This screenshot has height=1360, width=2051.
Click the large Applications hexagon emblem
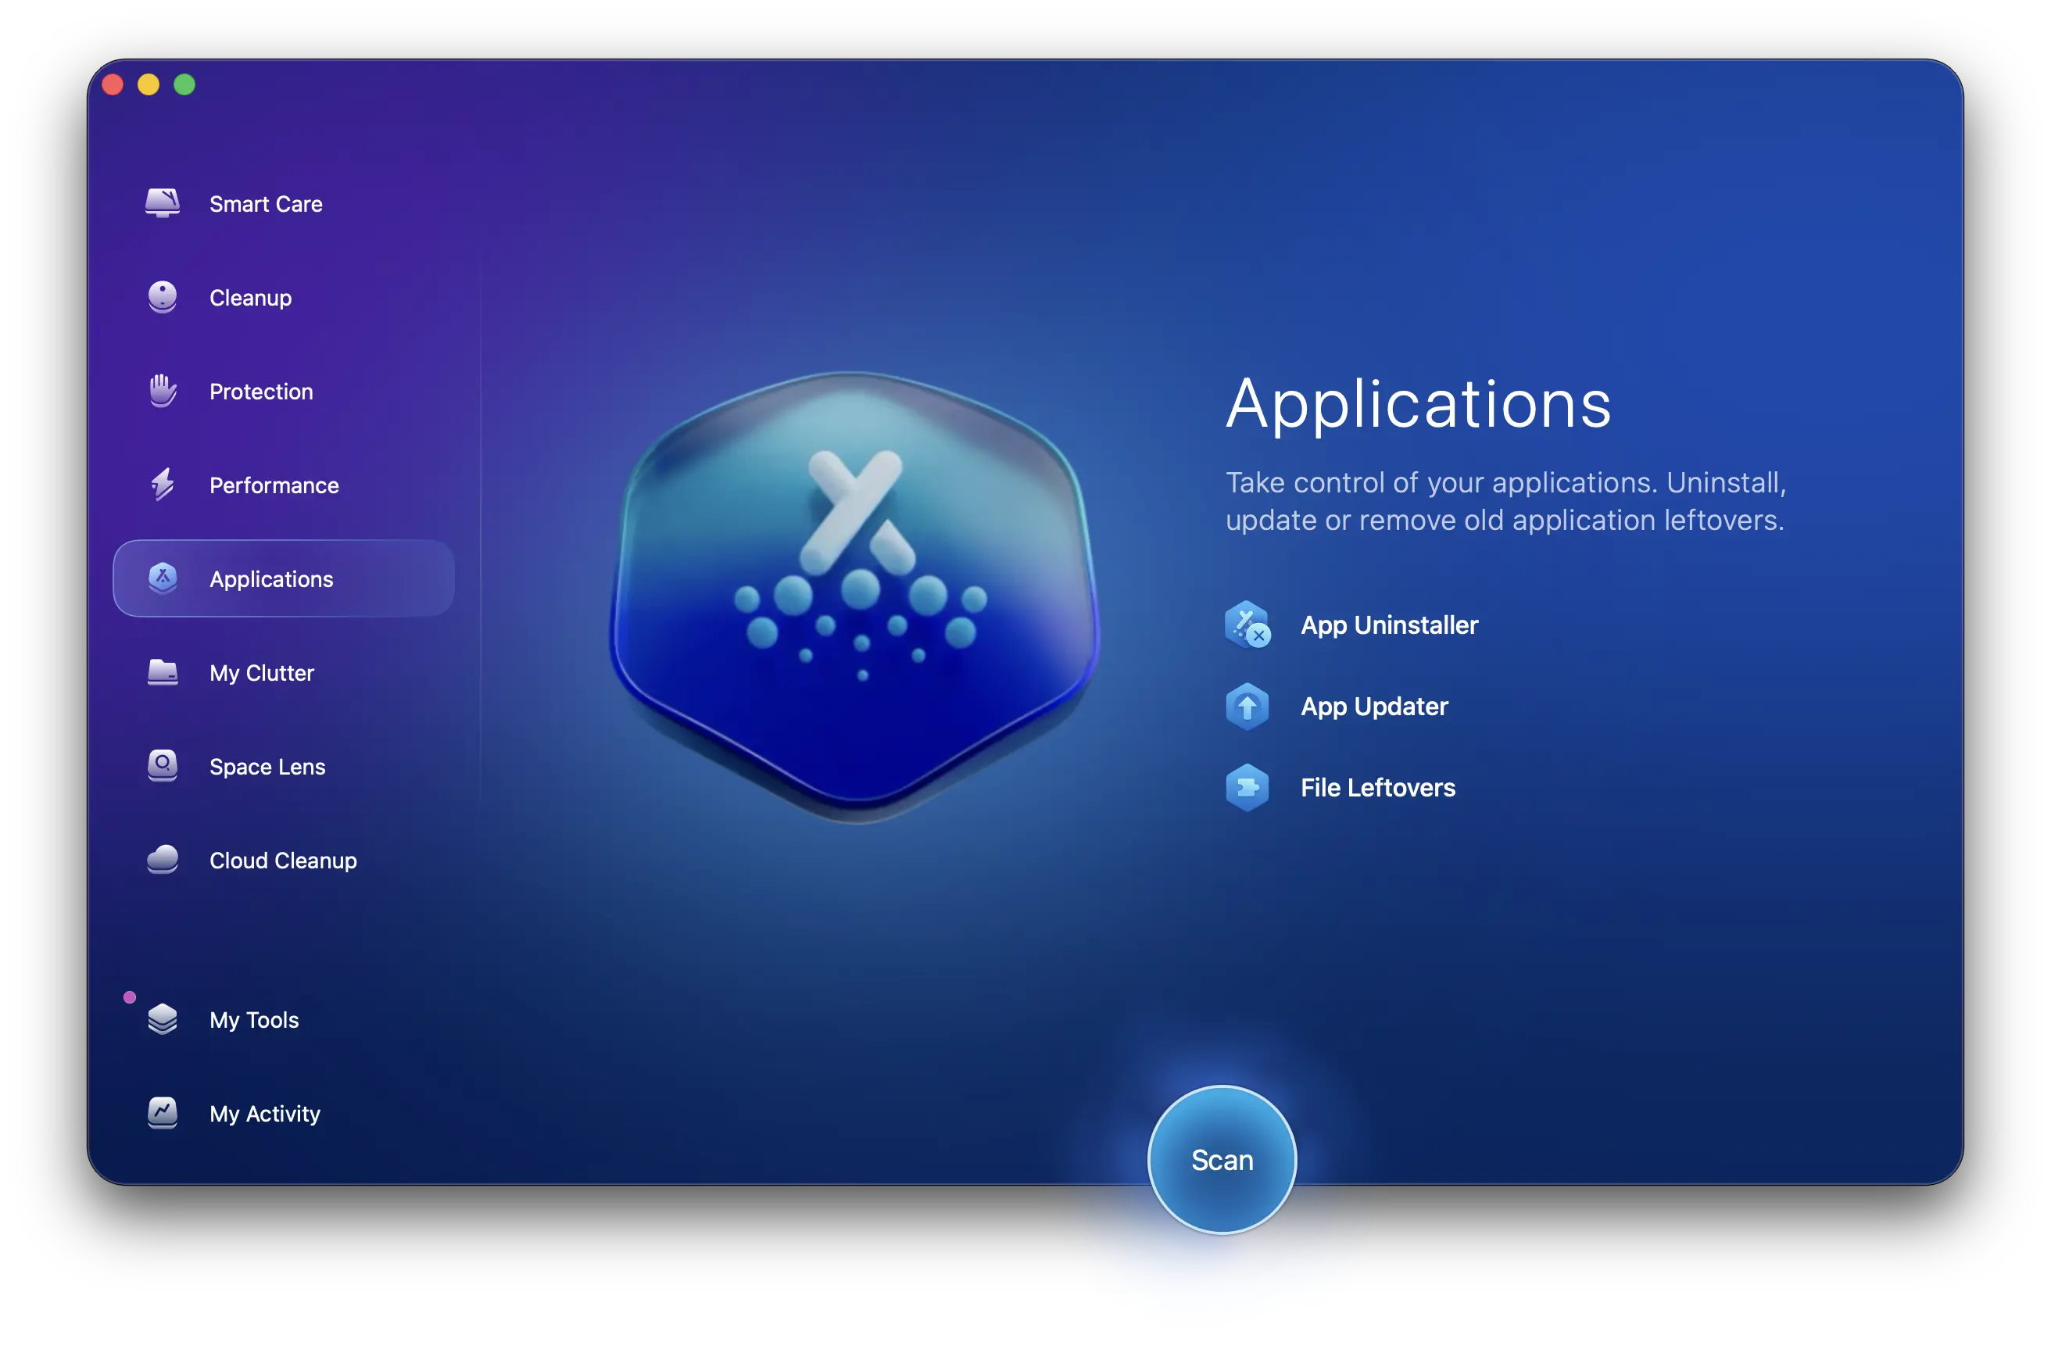[854, 596]
